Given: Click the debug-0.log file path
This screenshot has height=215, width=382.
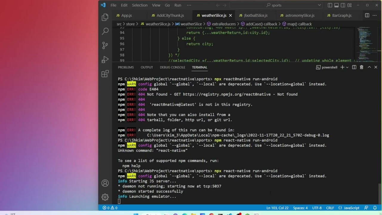Looking at the screenshot, I should point(238,135).
